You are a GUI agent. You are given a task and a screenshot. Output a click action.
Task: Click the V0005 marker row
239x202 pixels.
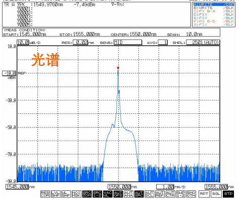pyautogui.click(x=25, y=25)
